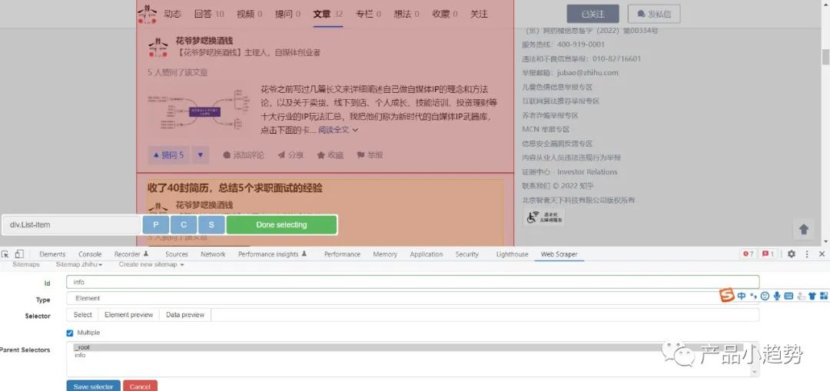Toggle the device toolbar icon
Screen dimensions: 830x391
pos(19,254)
